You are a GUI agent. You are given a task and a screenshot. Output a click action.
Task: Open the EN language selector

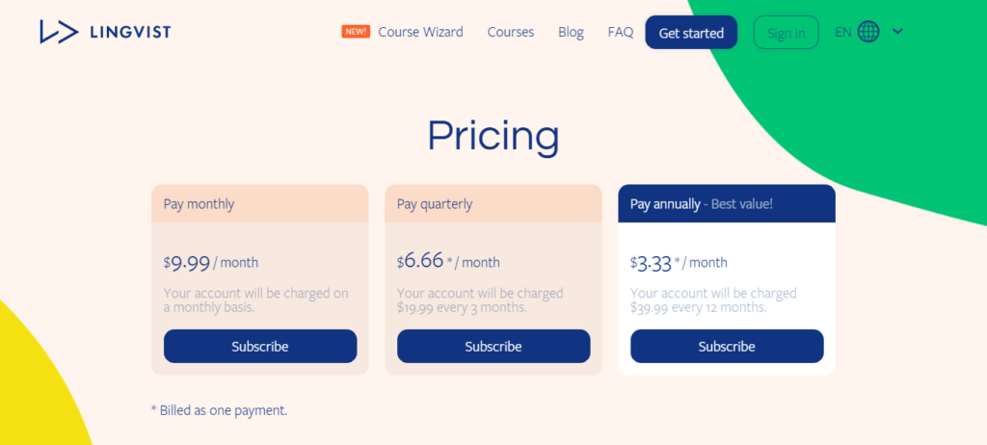pyautogui.click(x=843, y=32)
